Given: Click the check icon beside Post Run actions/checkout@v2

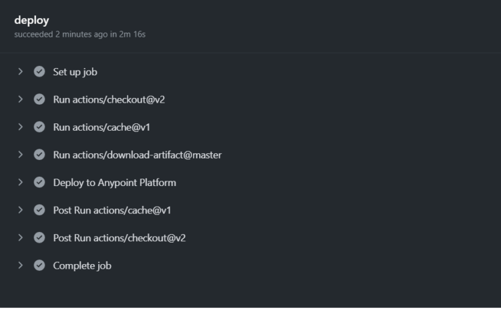Looking at the screenshot, I should [39, 237].
